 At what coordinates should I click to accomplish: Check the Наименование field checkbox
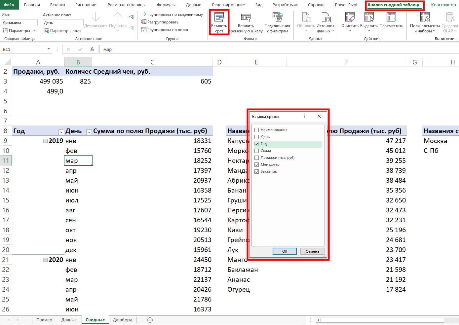(257, 130)
